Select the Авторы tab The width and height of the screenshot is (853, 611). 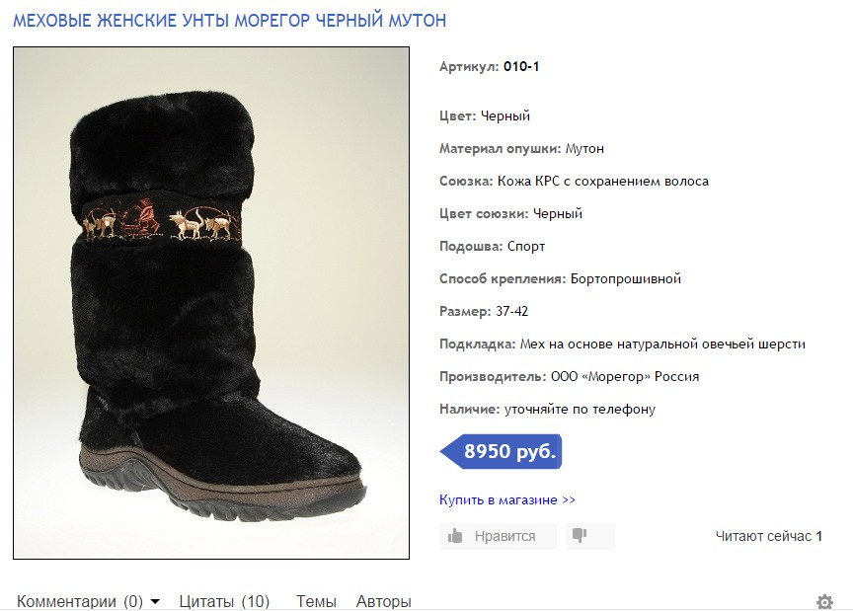(x=383, y=601)
